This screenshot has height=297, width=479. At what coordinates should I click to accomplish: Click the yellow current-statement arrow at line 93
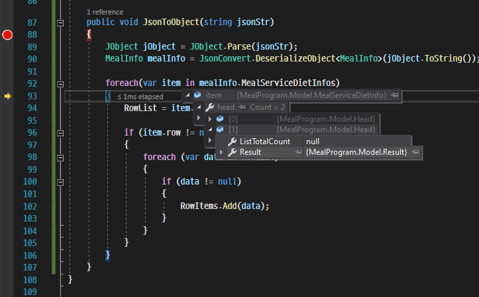tap(7, 97)
